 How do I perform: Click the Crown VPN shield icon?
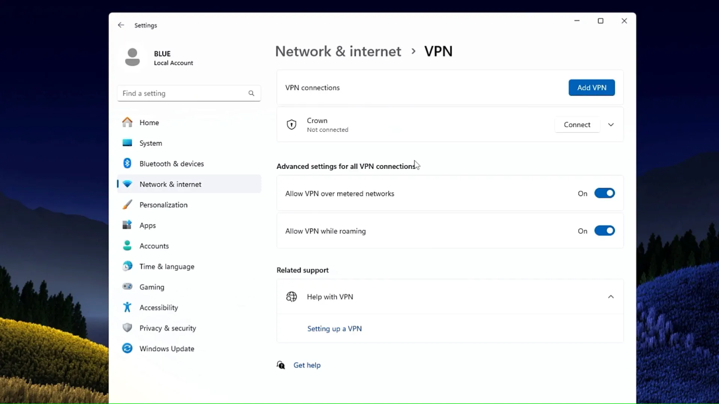[x=291, y=125]
